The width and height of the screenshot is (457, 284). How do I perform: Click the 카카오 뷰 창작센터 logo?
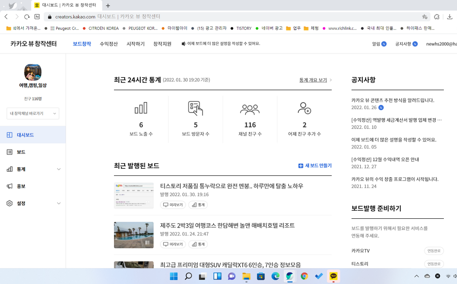tap(33, 44)
